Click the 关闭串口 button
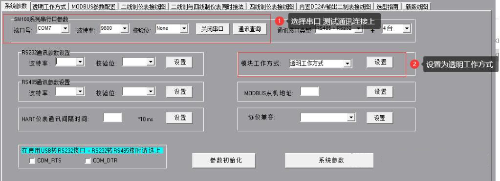Screen dimensions: 500x181 213,29
